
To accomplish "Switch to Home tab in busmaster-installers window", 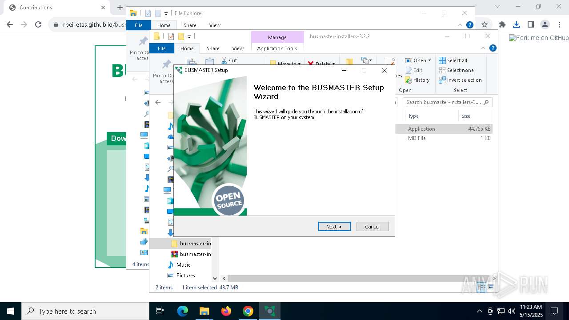I will point(187,48).
